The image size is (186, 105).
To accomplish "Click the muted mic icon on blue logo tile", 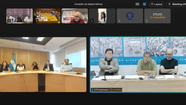I will click(x=119, y=21).
